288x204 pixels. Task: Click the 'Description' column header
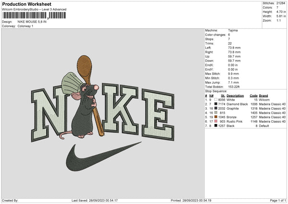(235, 96)
